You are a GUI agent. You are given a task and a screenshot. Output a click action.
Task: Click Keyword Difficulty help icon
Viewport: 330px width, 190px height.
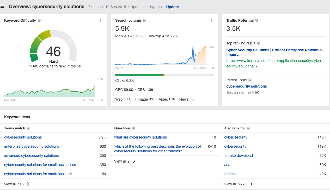coord(39,20)
